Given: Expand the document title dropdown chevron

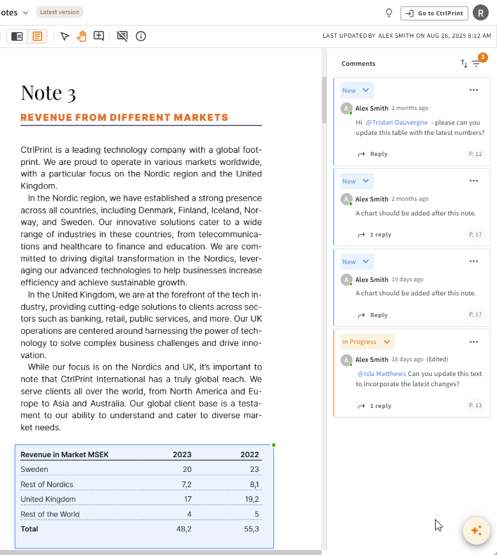Looking at the screenshot, I should point(26,13).
